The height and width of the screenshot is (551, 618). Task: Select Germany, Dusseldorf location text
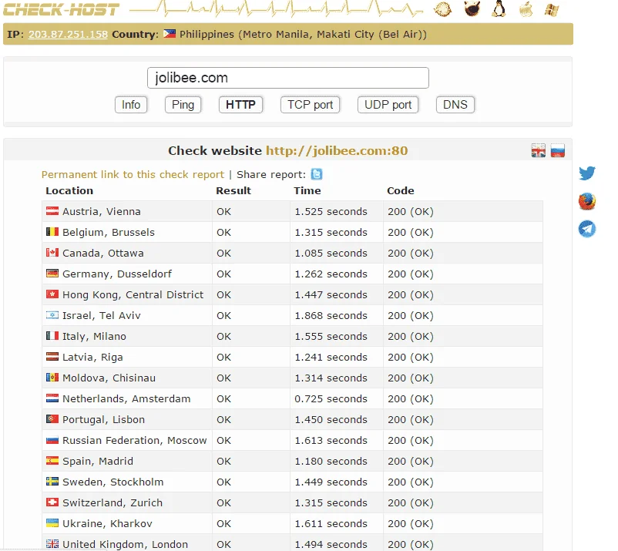click(x=117, y=274)
